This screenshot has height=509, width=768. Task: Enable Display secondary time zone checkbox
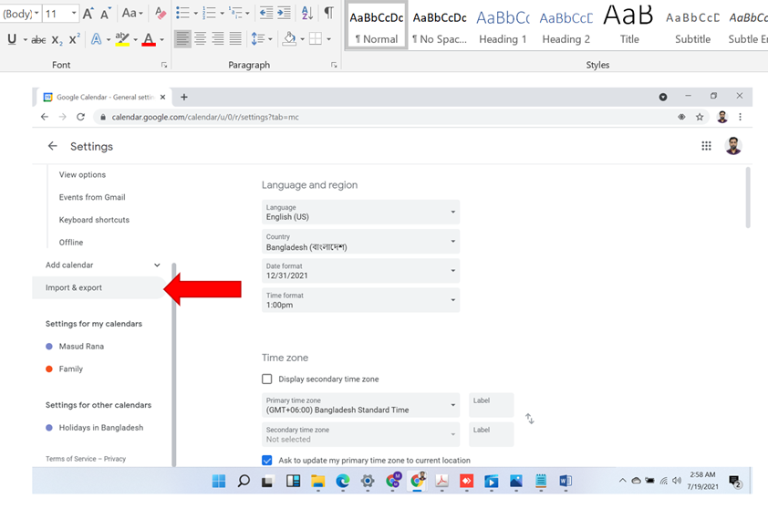pos(267,379)
